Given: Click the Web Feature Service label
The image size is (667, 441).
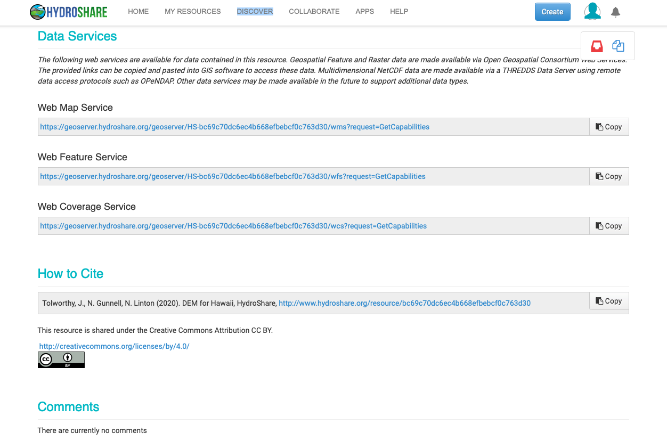Looking at the screenshot, I should click(x=83, y=157).
